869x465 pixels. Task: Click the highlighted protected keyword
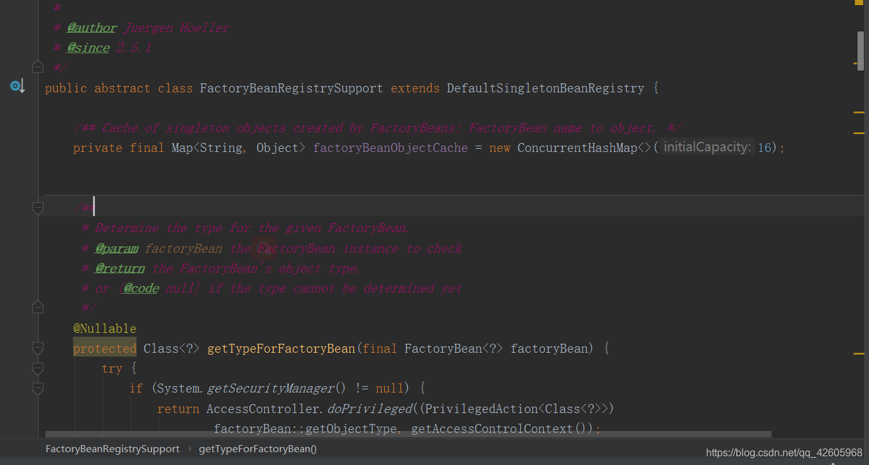tap(105, 348)
